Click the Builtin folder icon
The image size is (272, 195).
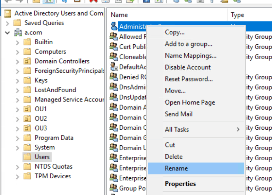(27, 42)
